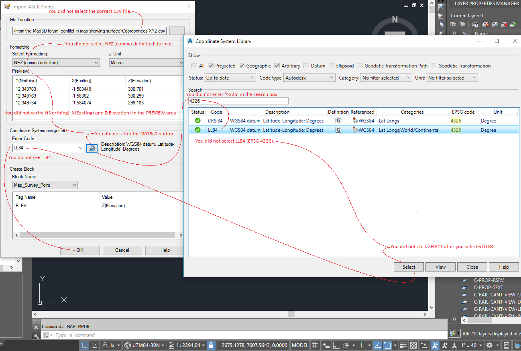The height and width of the screenshot is (351, 521).
Task: Toggle the transparency checkerboard icon on status bar
Action: coord(413,345)
